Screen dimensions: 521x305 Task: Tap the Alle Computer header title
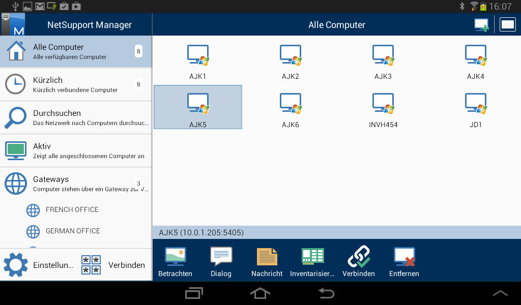point(337,25)
